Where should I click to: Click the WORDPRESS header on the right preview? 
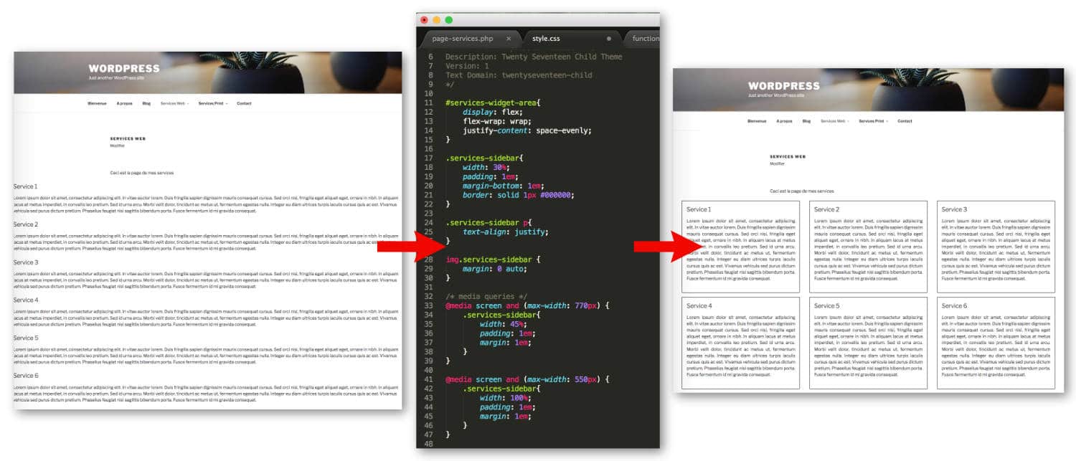tap(783, 85)
